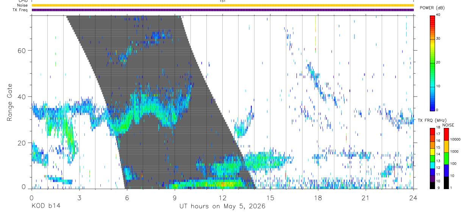Click the "40" Range Gate tick label

(22, 97)
